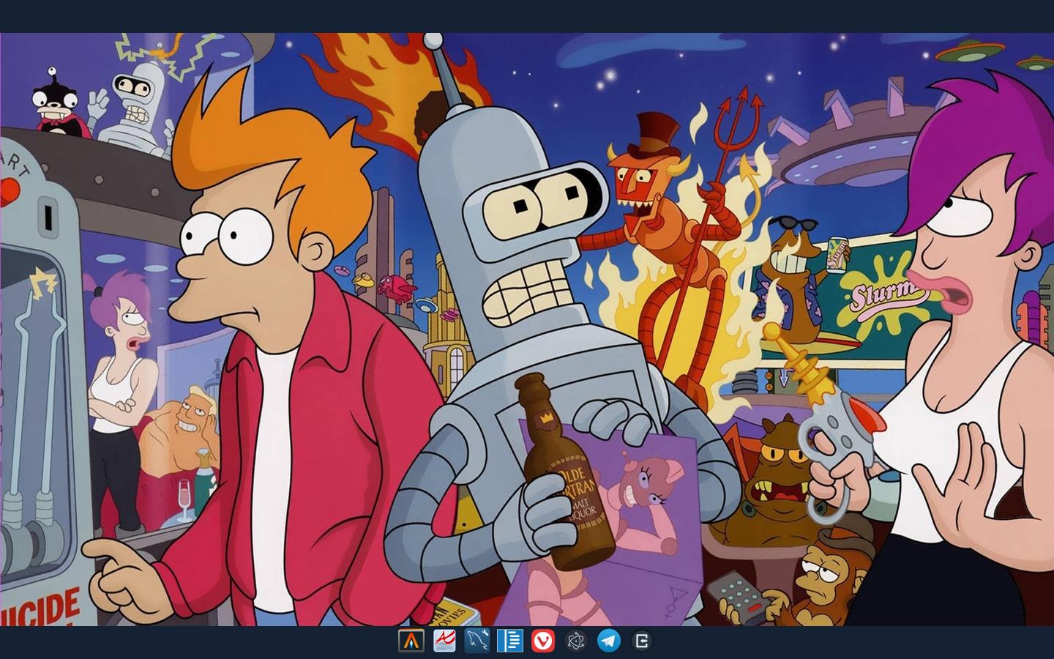
Task: Open the Vivaldi browser
Action: click(543, 641)
